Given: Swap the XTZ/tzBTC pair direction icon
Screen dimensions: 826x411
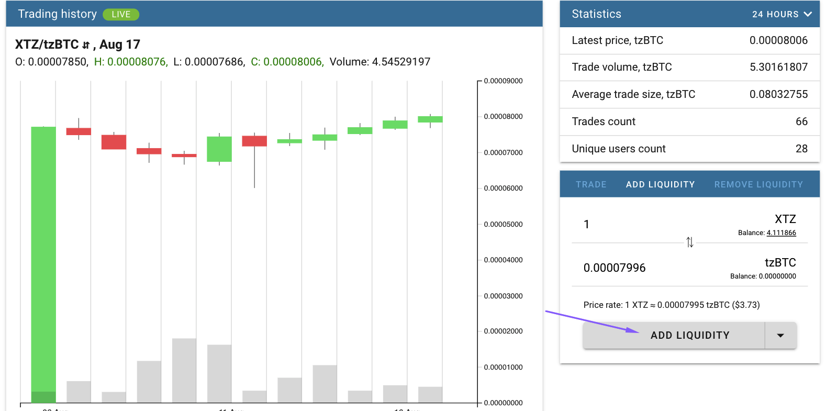Looking at the screenshot, I should coord(86,45).
